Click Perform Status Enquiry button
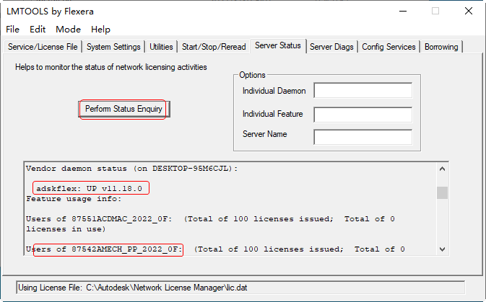Image resolution: width=486 pixels, height=302 pixels. [123, 109]
